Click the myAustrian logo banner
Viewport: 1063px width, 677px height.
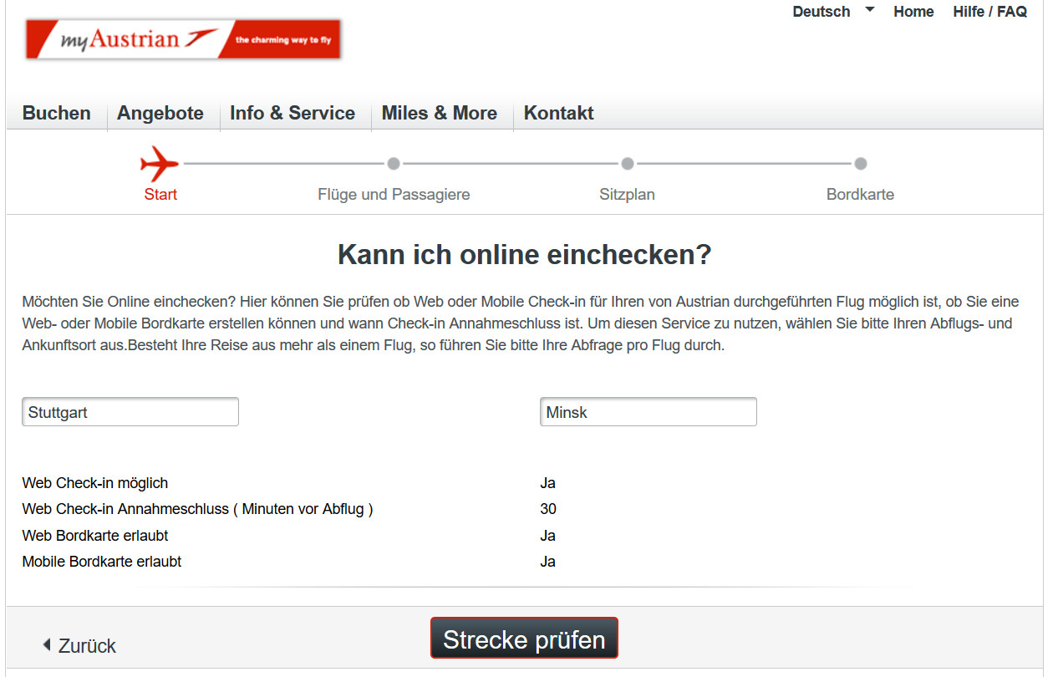(x=183, y=39)
